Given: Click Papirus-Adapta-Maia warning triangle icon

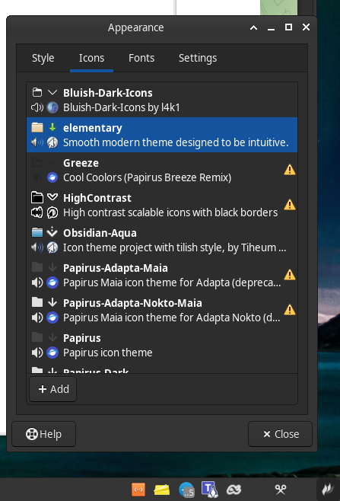Looking at the screenshot, I should 290,274.
